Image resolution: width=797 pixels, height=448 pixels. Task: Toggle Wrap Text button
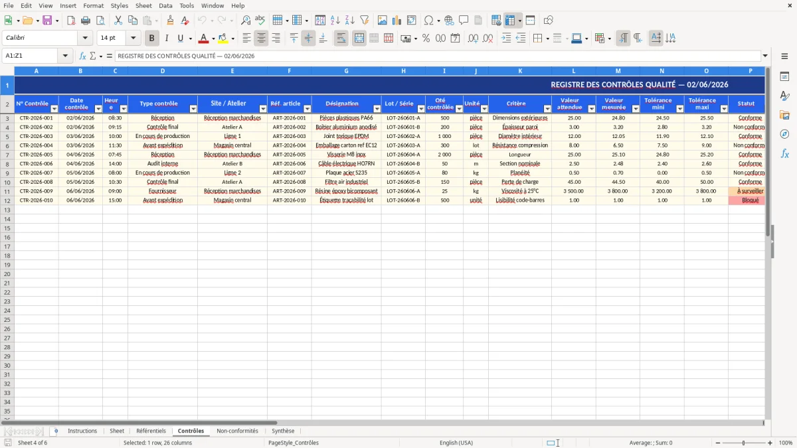click(341, 38)
